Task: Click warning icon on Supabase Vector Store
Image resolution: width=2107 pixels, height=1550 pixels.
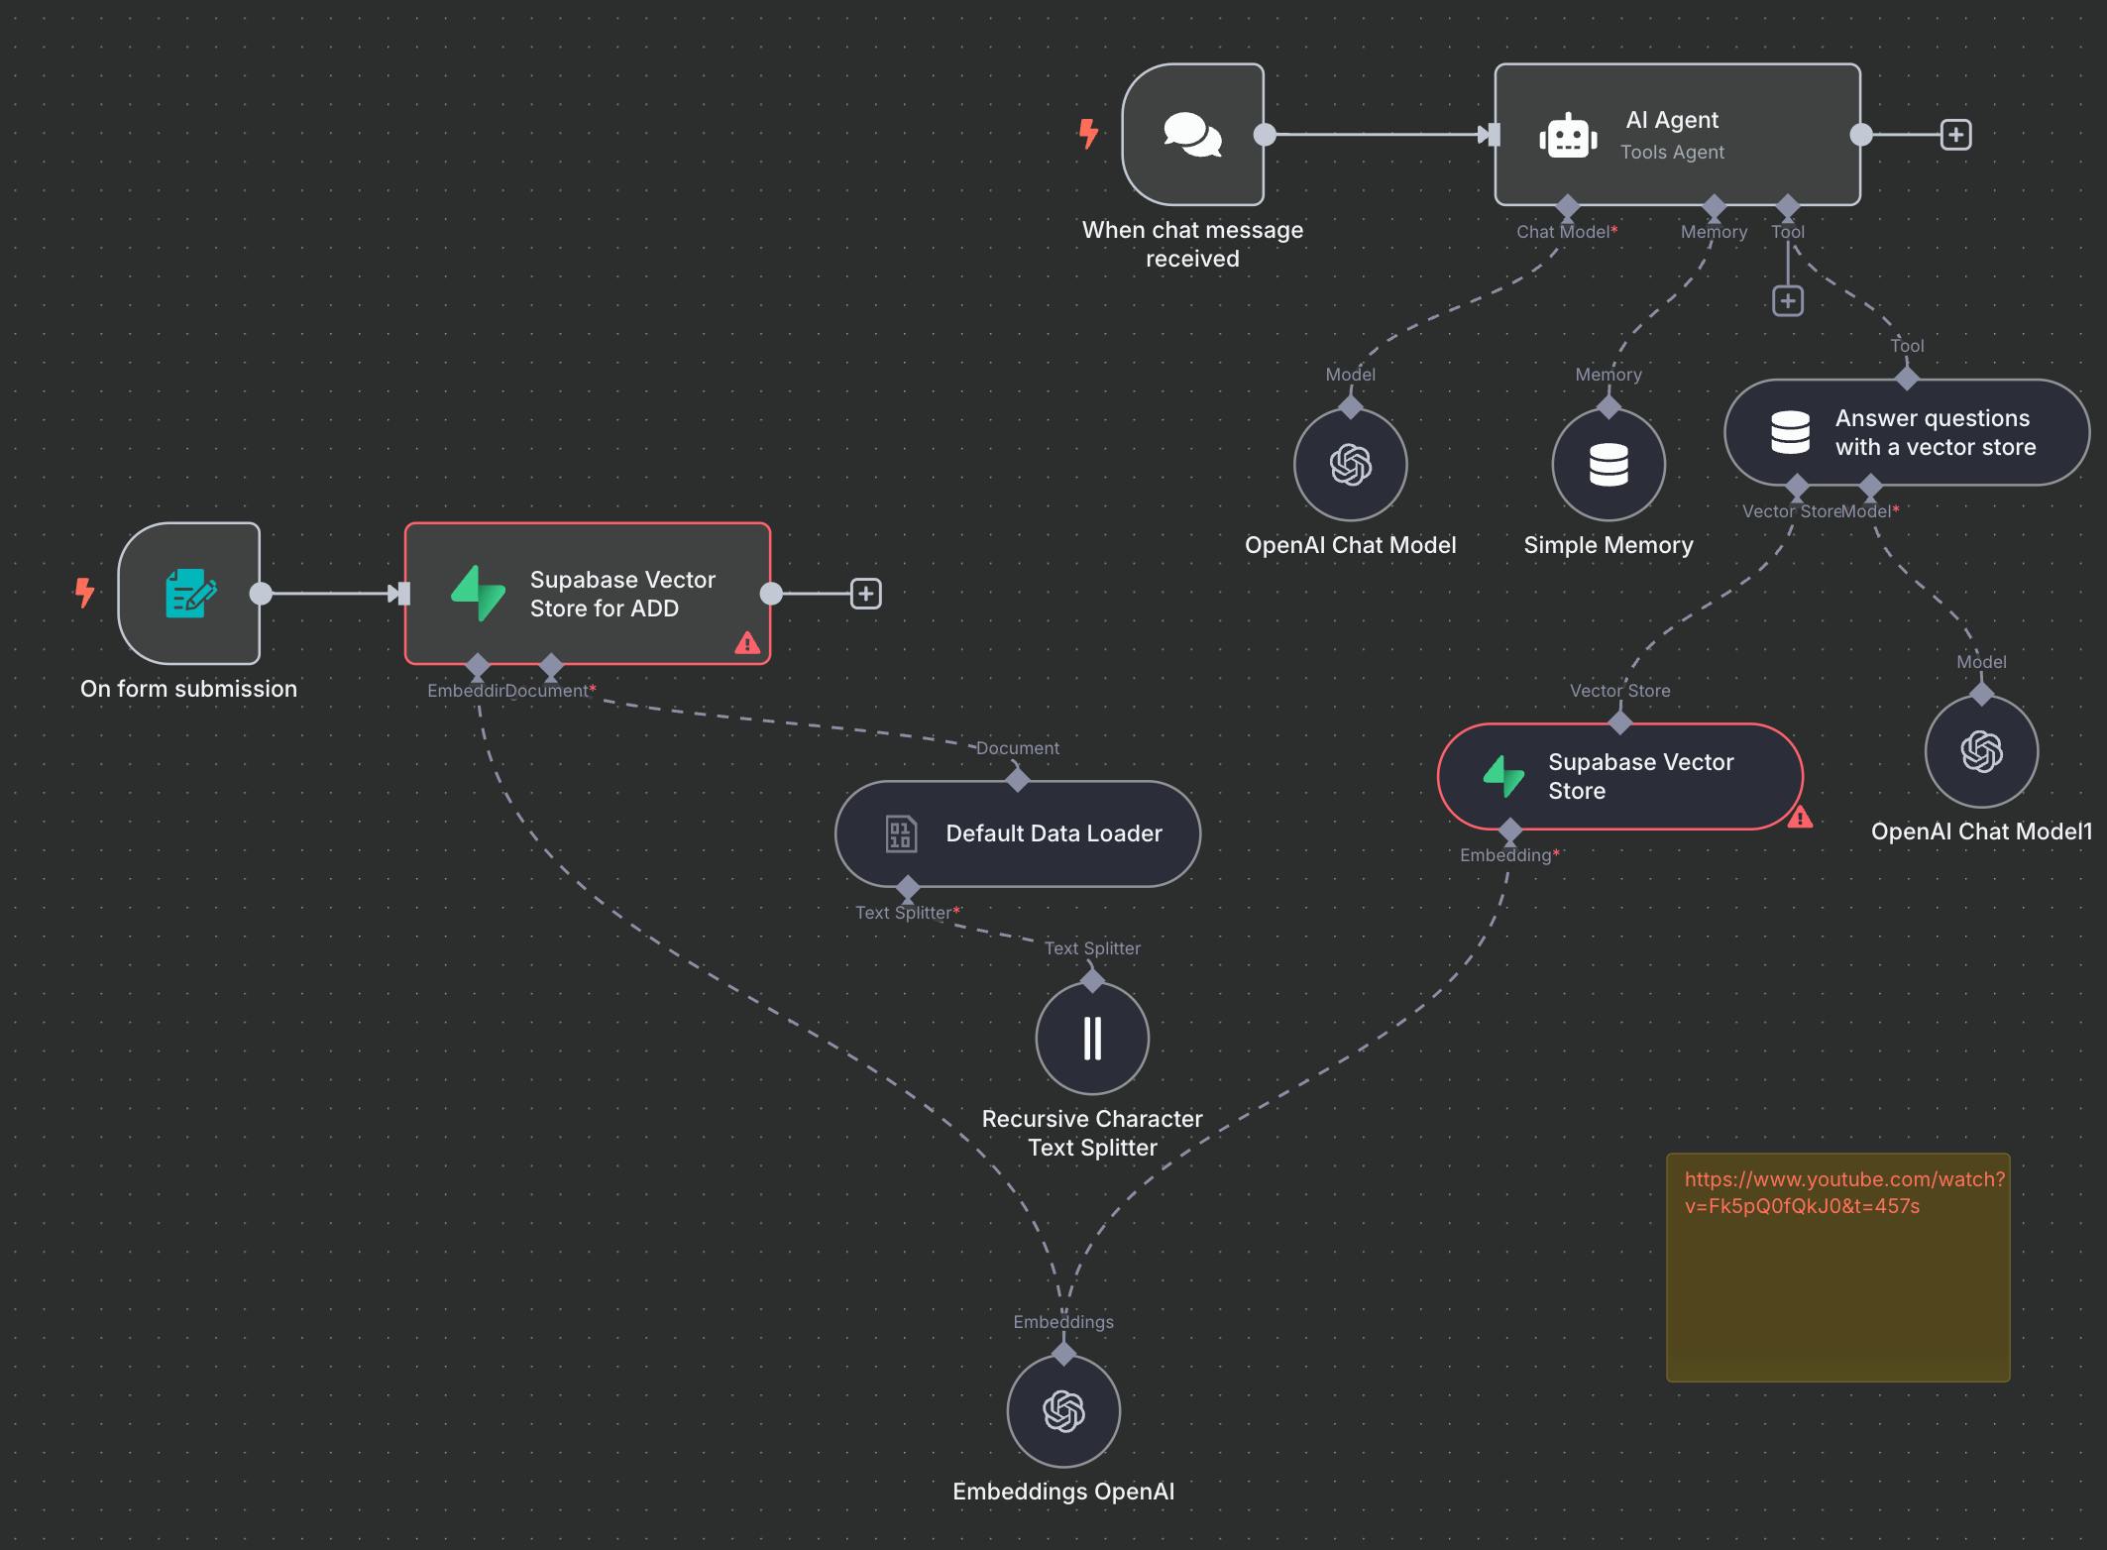Action: pyautogui.click(x=1800, y=819)
